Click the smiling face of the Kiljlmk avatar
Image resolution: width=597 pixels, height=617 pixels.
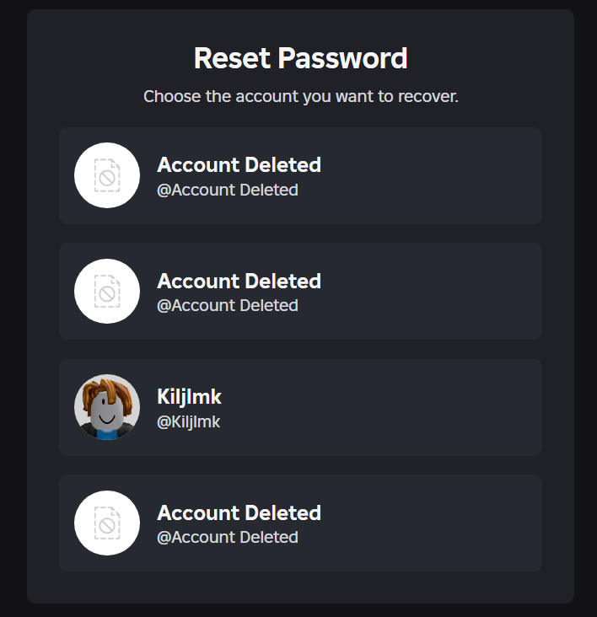click(105, 415)
